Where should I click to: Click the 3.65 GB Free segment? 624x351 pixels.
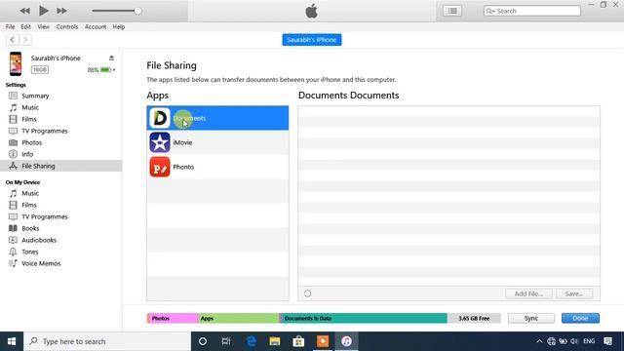click(474, 319)
